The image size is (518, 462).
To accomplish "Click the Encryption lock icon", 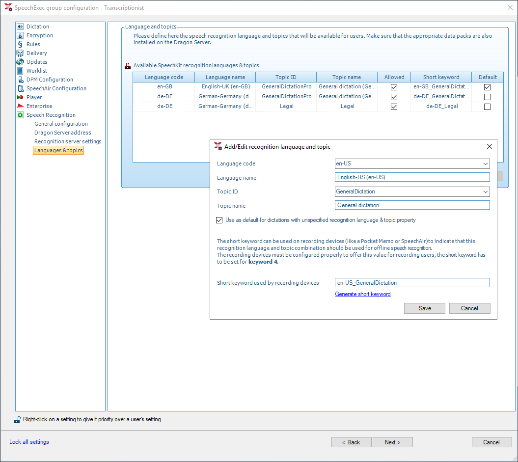I will pos(20,35).
